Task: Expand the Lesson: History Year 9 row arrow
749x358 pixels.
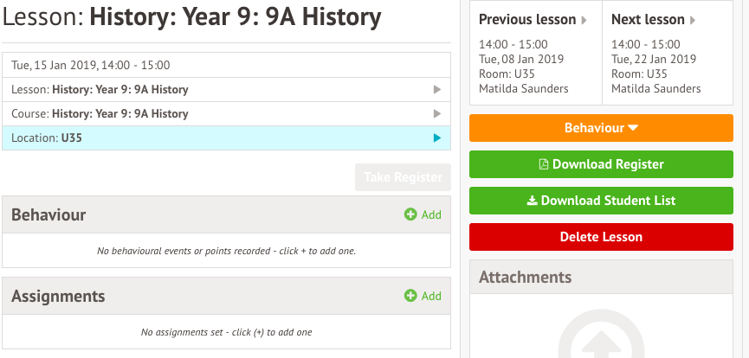Action: [437, 90]
